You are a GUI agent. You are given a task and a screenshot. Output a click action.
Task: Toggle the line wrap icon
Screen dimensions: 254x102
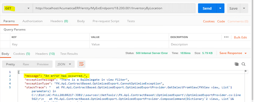tap(81, 64)
